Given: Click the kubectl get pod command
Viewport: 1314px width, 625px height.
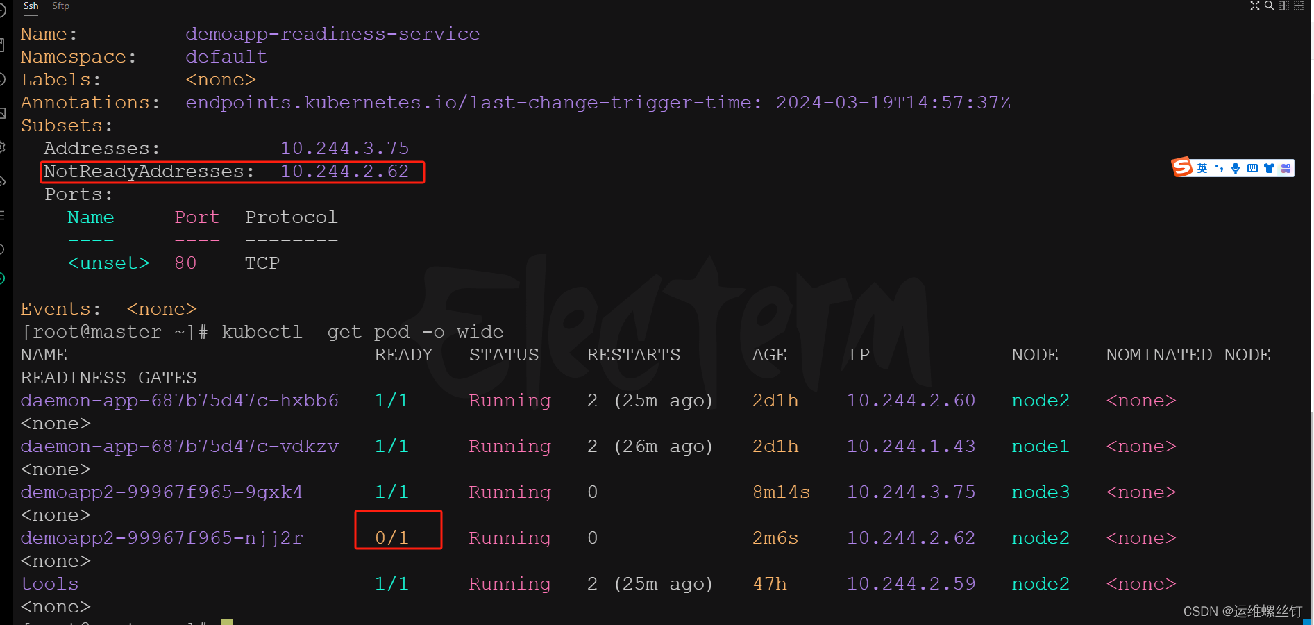Looking at the screenshot, I should pos(362,332).
